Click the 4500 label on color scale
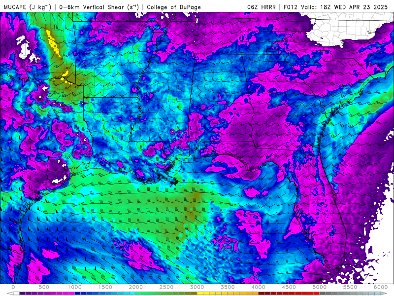394x296 pixels. pyautogui.click(x=289, y=287)
